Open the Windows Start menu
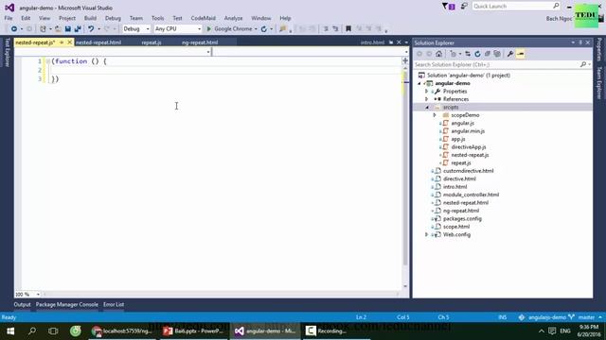 (x=10, y=331)
